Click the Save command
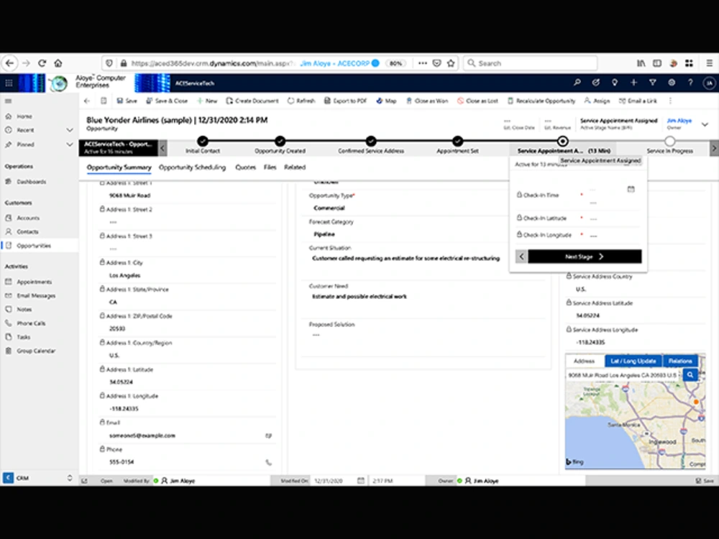719x539 pixels. tap(127, 101)
